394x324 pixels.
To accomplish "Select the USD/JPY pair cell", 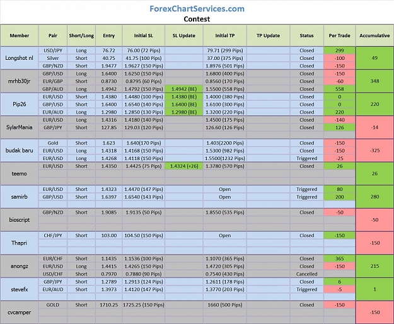I will [x=53, y=50].
